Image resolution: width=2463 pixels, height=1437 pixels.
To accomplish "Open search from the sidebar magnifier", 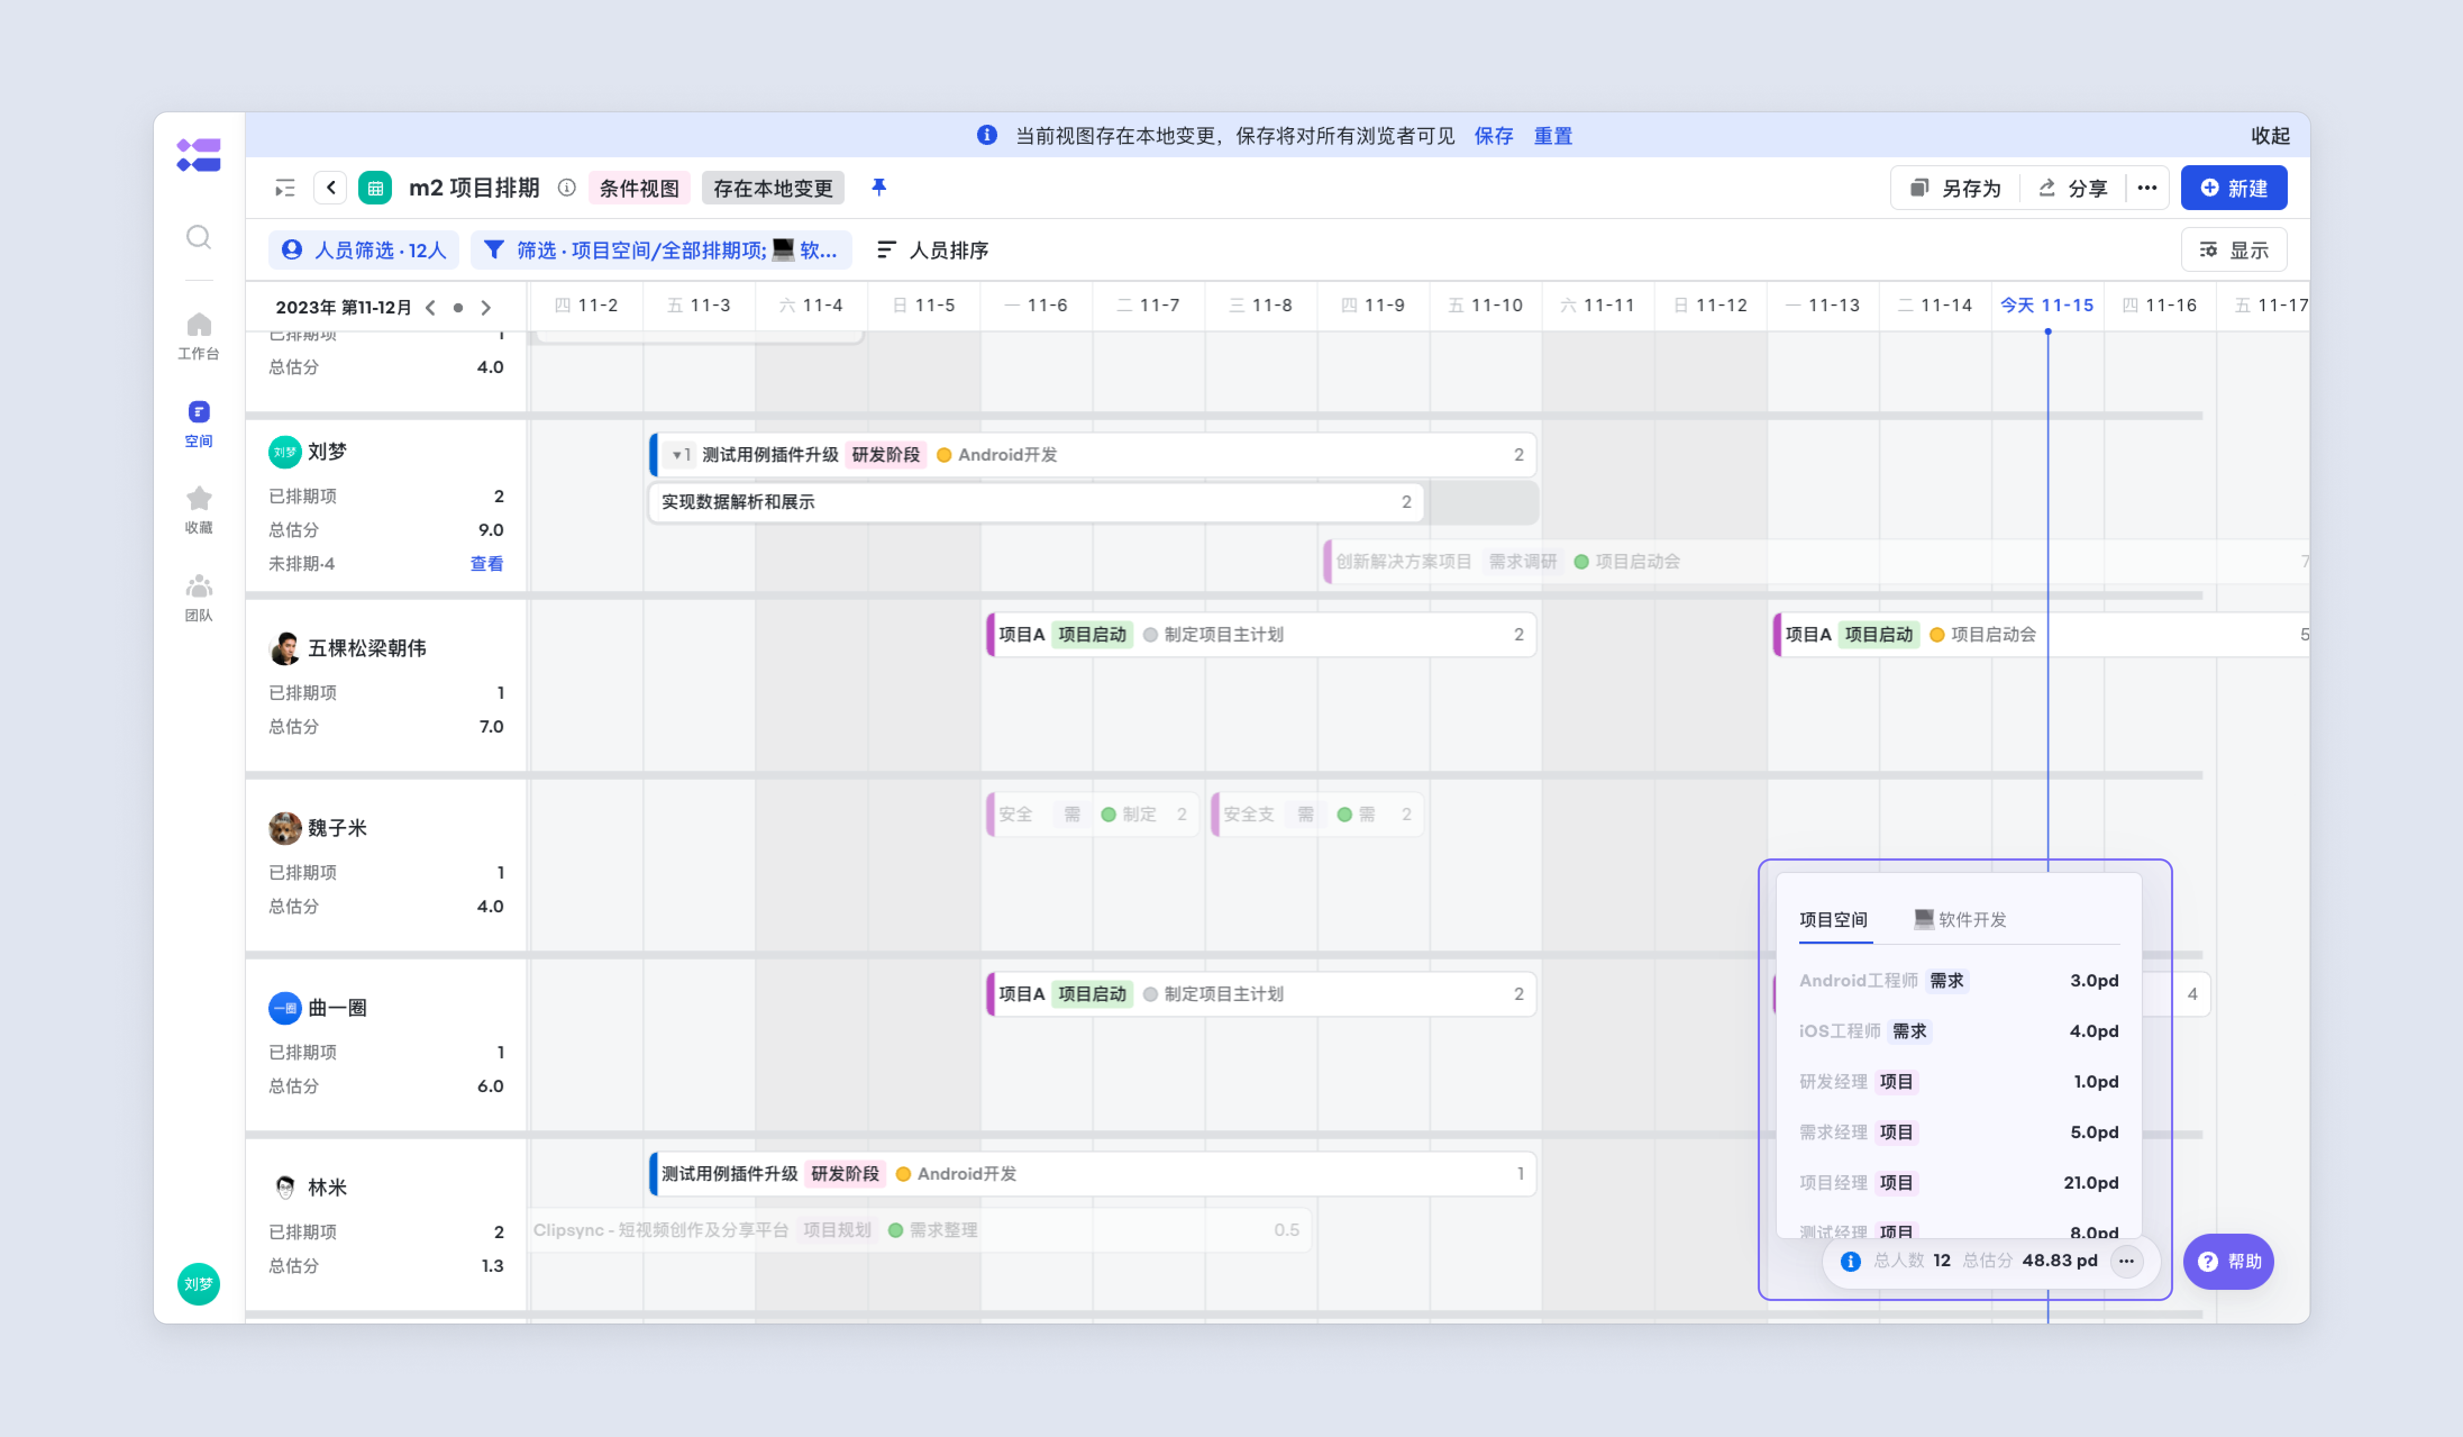I will [x=198, y=237].
